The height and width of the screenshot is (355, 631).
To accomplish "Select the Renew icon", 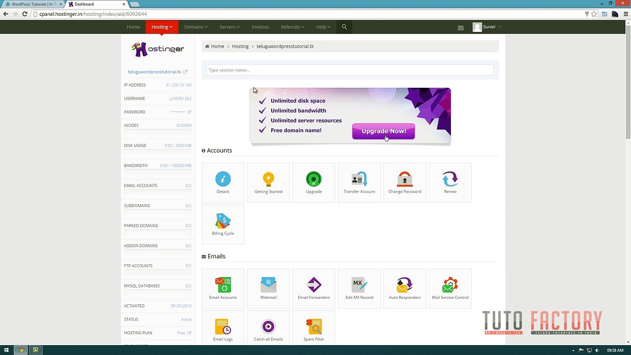I will click(450, 182).
